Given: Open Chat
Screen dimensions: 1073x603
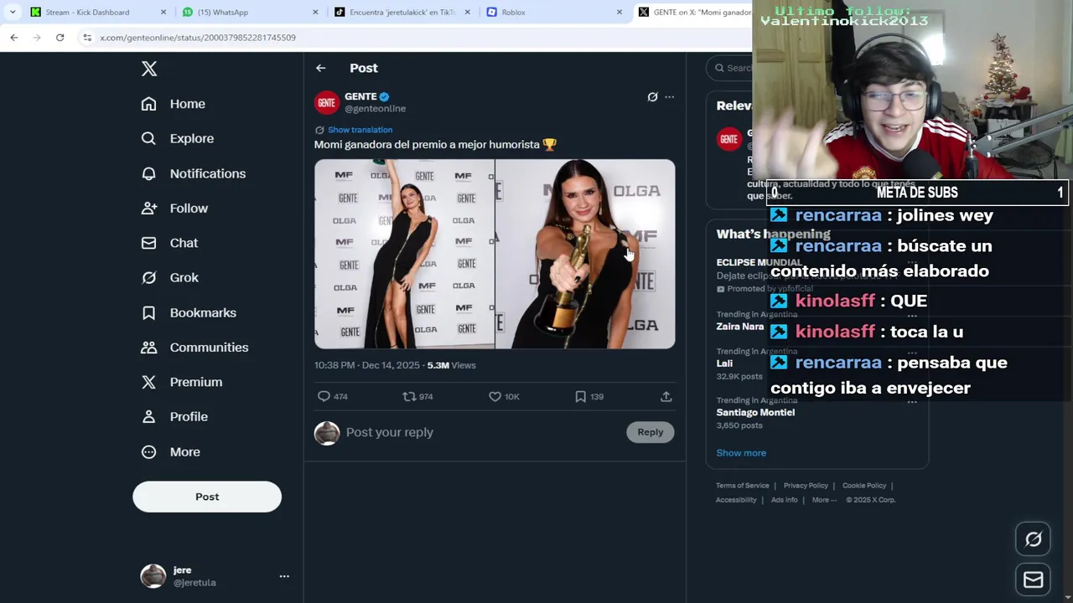Looking at the screenshot, I should 170,243.
